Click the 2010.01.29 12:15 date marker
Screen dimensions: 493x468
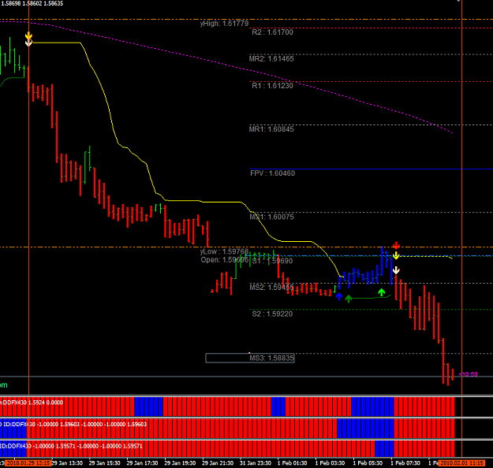click(28, 463)
